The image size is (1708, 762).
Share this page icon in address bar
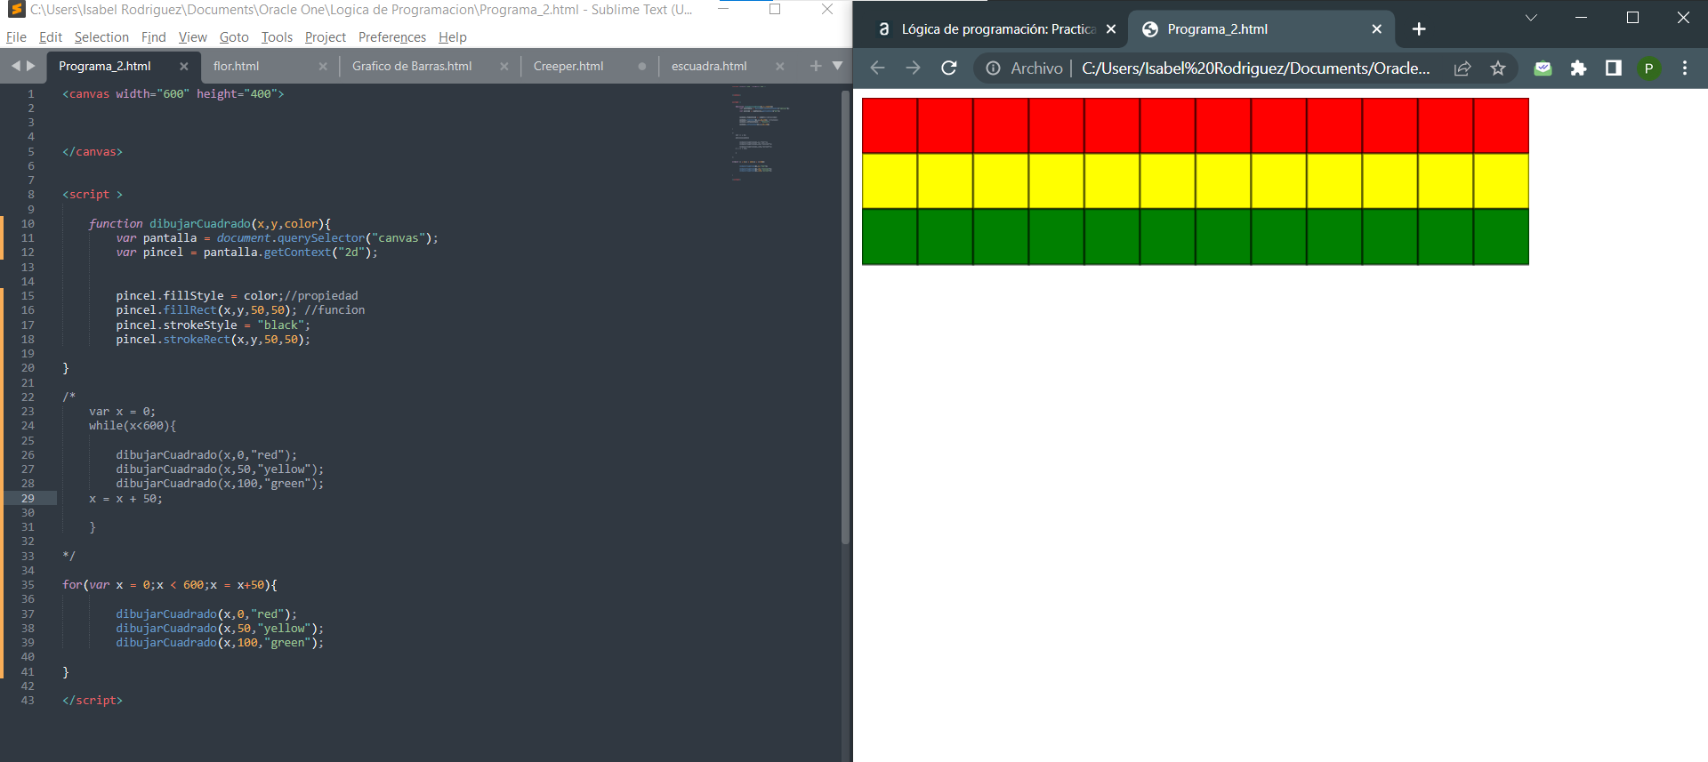[1462, 68]
